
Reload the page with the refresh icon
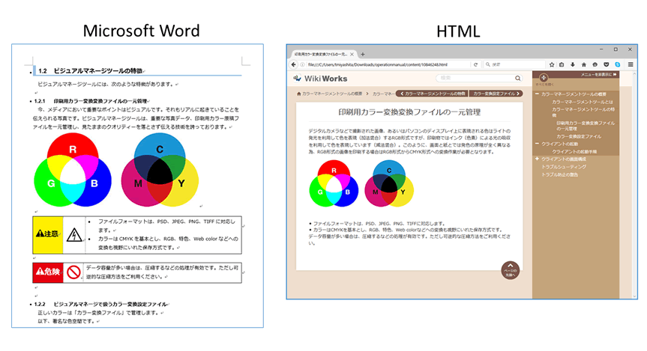pyautogui.click(x=475, y=64)
